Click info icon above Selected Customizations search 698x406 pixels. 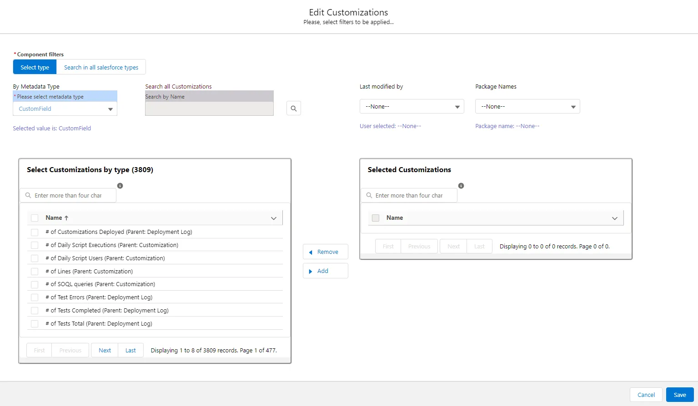pyautogui.click(x=461, y=186)
